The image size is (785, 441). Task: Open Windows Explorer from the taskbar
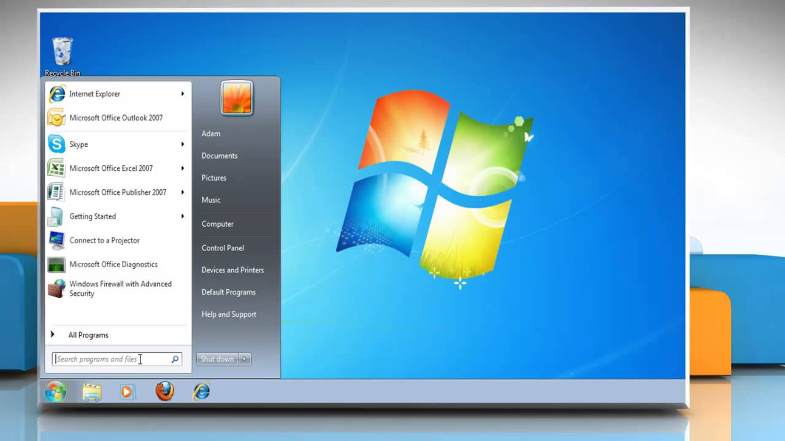coord(91,391)
